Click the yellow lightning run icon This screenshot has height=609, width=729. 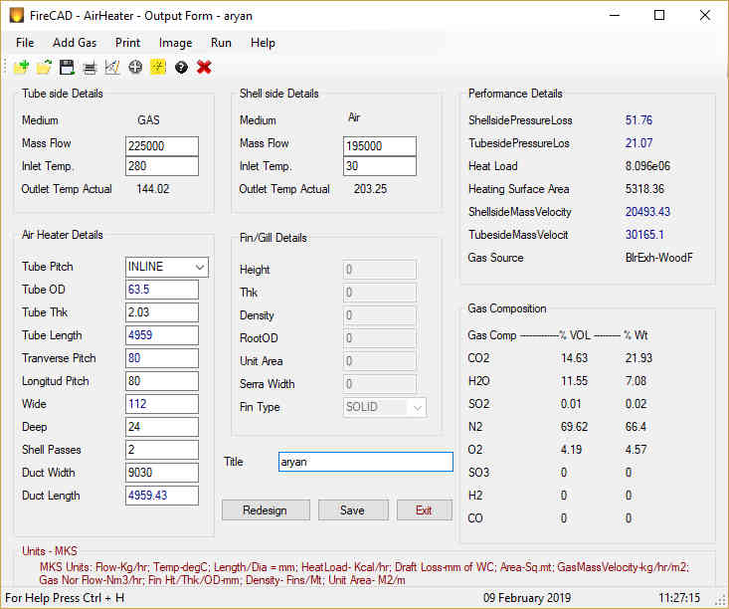coord(158,68)
